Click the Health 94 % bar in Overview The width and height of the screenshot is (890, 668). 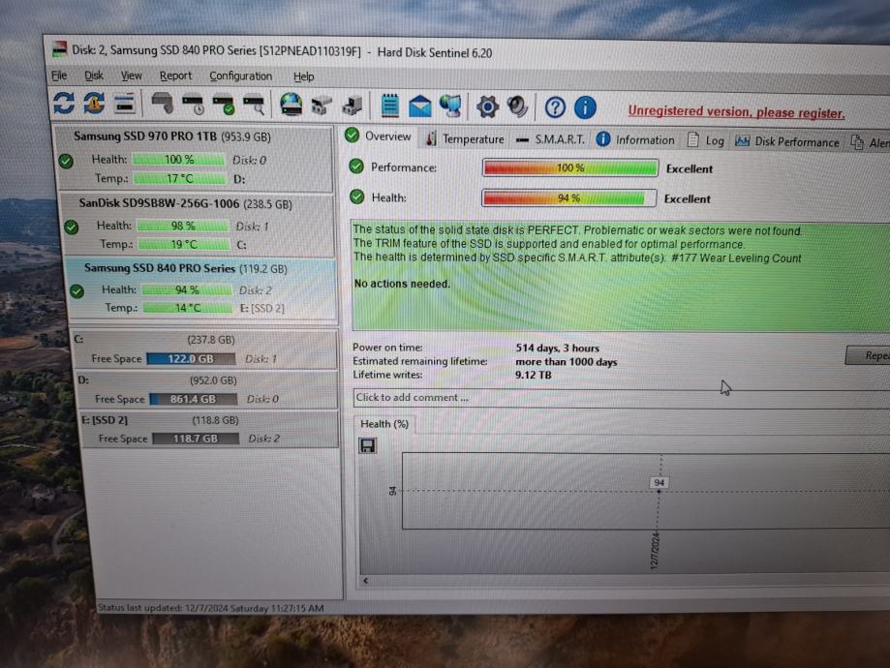pyautogui.click(x=568, y=198)
